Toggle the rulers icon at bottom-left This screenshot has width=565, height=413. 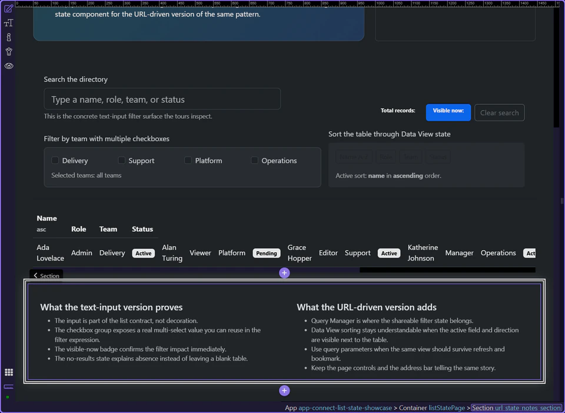click(x=9, y=387)
